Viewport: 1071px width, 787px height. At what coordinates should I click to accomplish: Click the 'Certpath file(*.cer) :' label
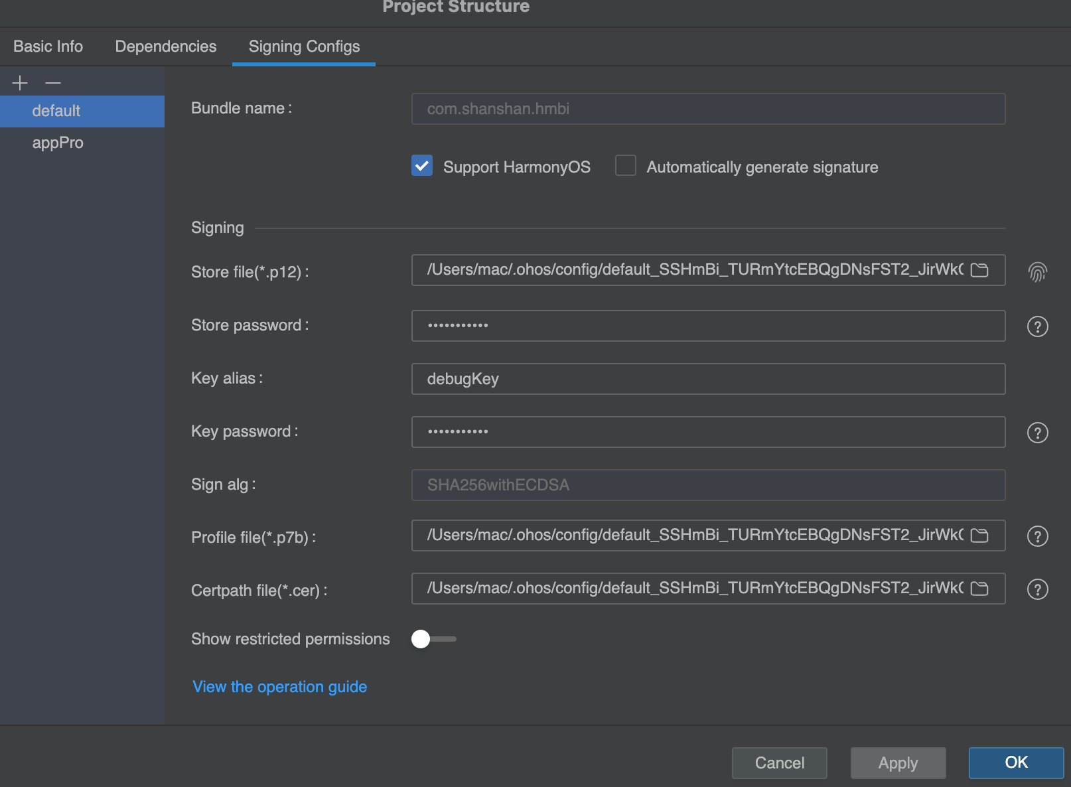[x=259, y=591]
